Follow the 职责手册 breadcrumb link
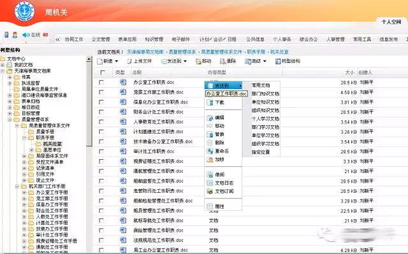 (x=256, y=52)
